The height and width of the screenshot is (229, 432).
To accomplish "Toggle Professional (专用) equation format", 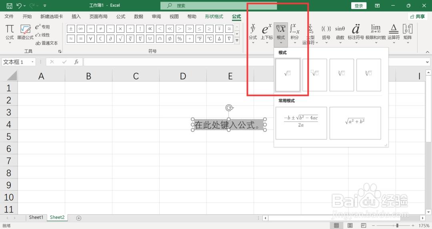I will point(42,27).
